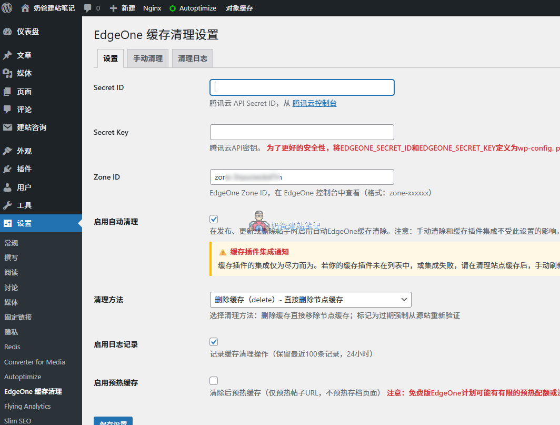Image resolution: width=560 pixels, height=425 pixels.
Task: Click inside the Secret ID input field
Action: [x=302, y=87]
